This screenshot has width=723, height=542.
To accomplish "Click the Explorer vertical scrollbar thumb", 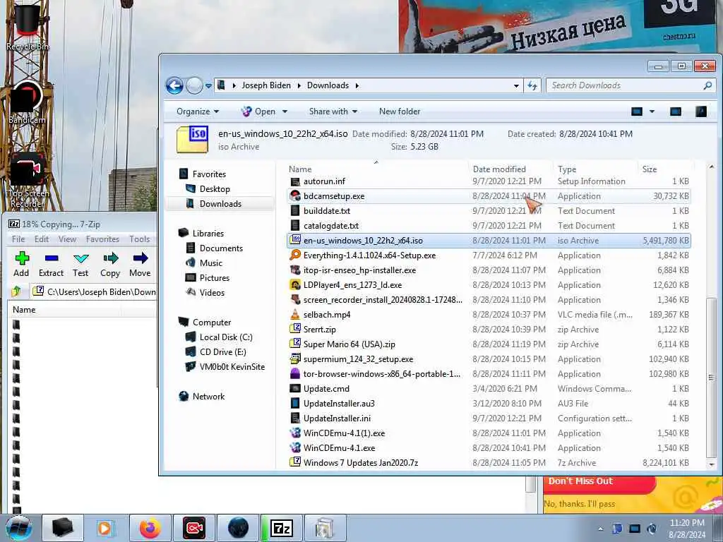I will (x=712, y=377).
